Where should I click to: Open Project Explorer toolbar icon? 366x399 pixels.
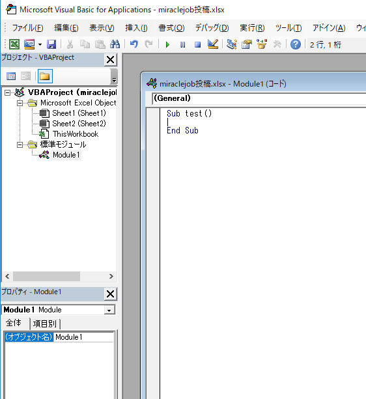[232, 44]
